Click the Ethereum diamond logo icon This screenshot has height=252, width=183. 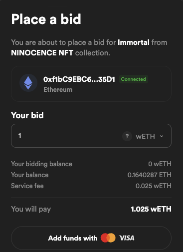click(28, 83)
